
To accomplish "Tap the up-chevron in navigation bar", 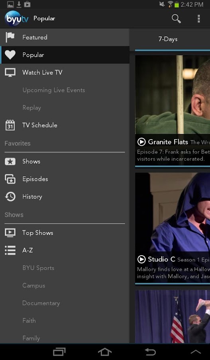I will pyautogui.click(x=196, y=352).
